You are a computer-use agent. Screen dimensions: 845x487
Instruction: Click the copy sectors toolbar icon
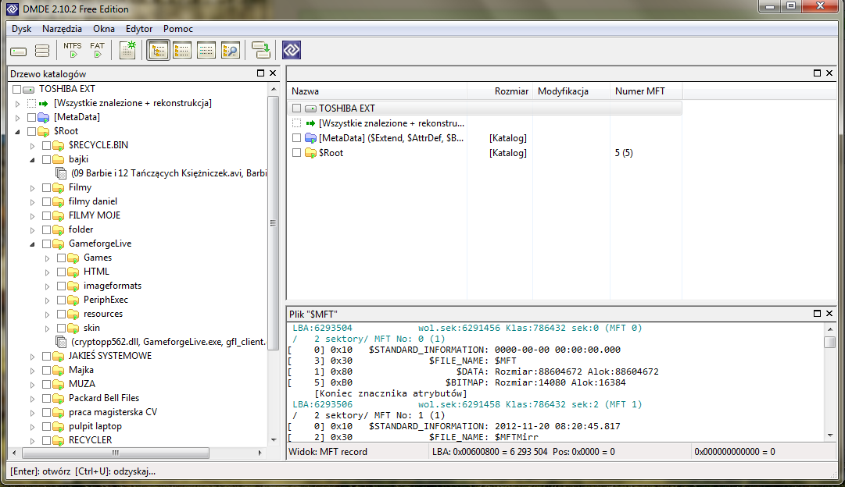click(x=261, y=50)
